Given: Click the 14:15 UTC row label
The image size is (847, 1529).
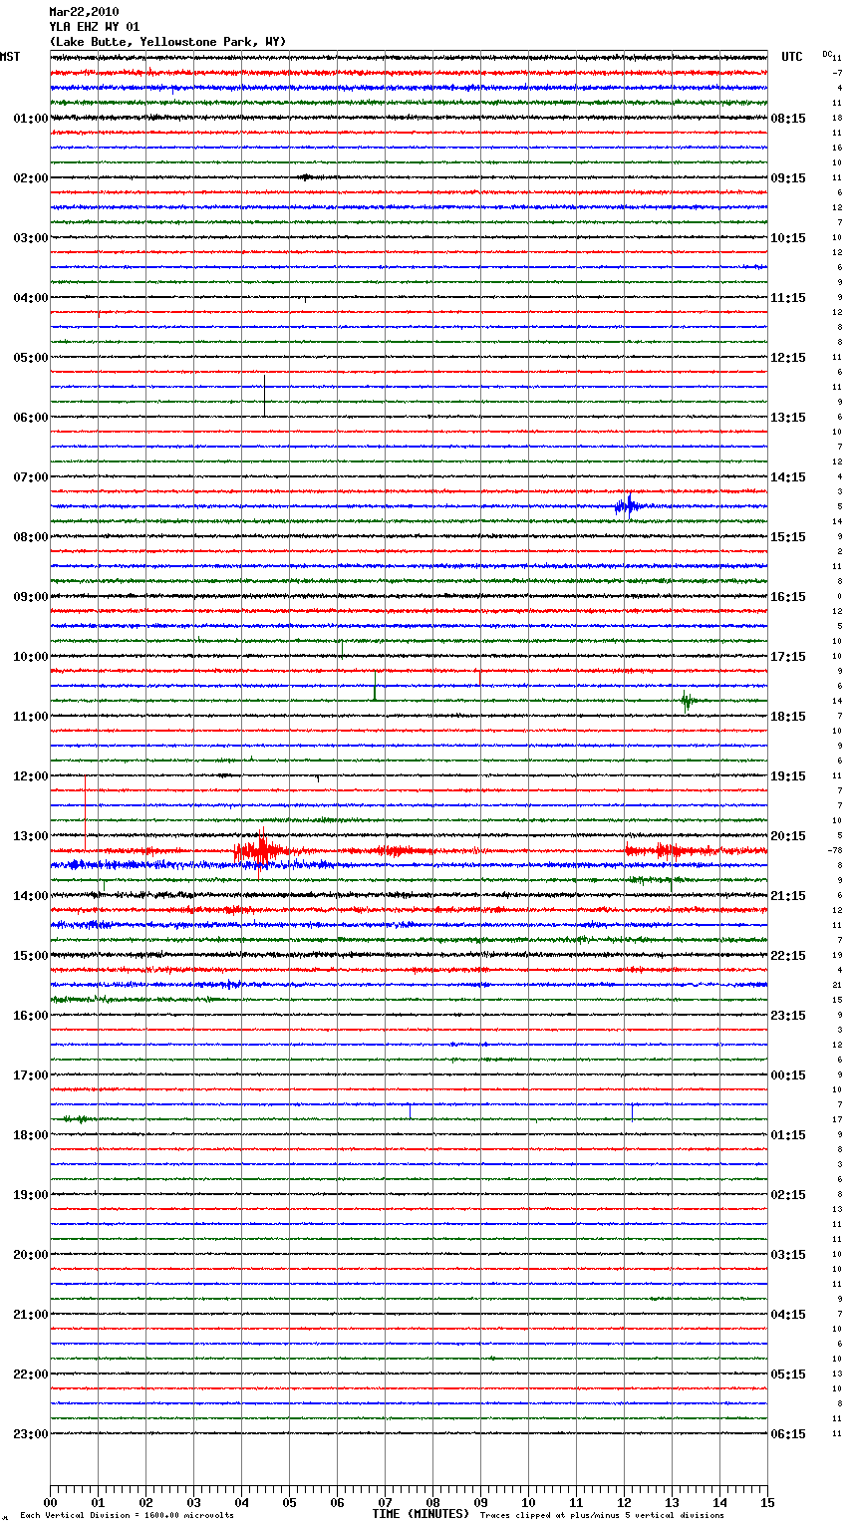Looking at the screenshot, I should [x=788, y=477].
